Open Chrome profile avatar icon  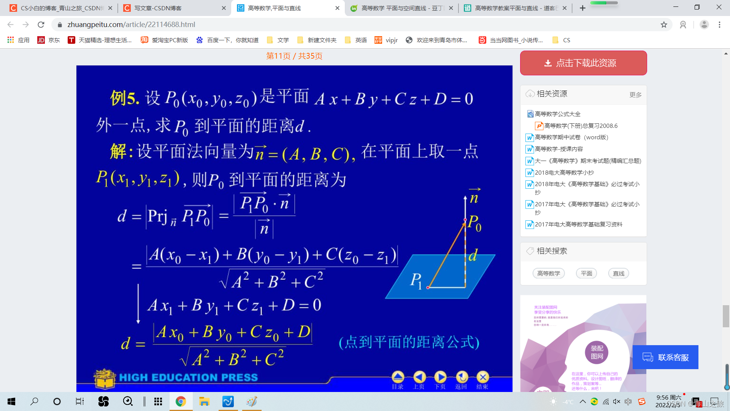click(704, 25)
